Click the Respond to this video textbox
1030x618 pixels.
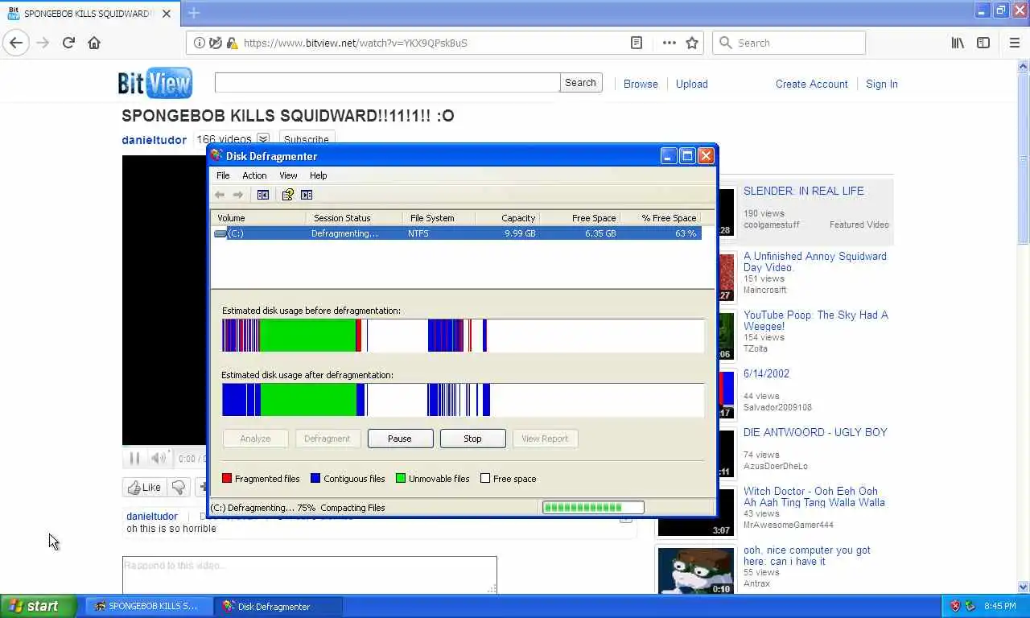click(x=309, y=575)
